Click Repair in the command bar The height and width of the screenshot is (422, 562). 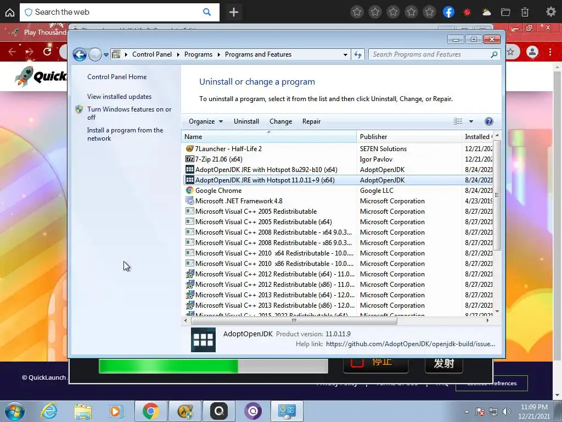pos(311,121)
